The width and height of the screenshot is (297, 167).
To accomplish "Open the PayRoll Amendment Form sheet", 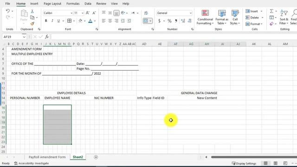I will 47,157.
